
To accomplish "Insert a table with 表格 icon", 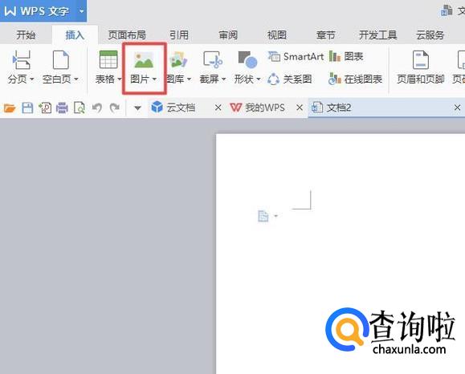I will coord(108,60).
